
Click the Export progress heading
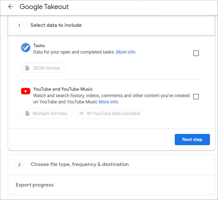click(x=35, y=185)
